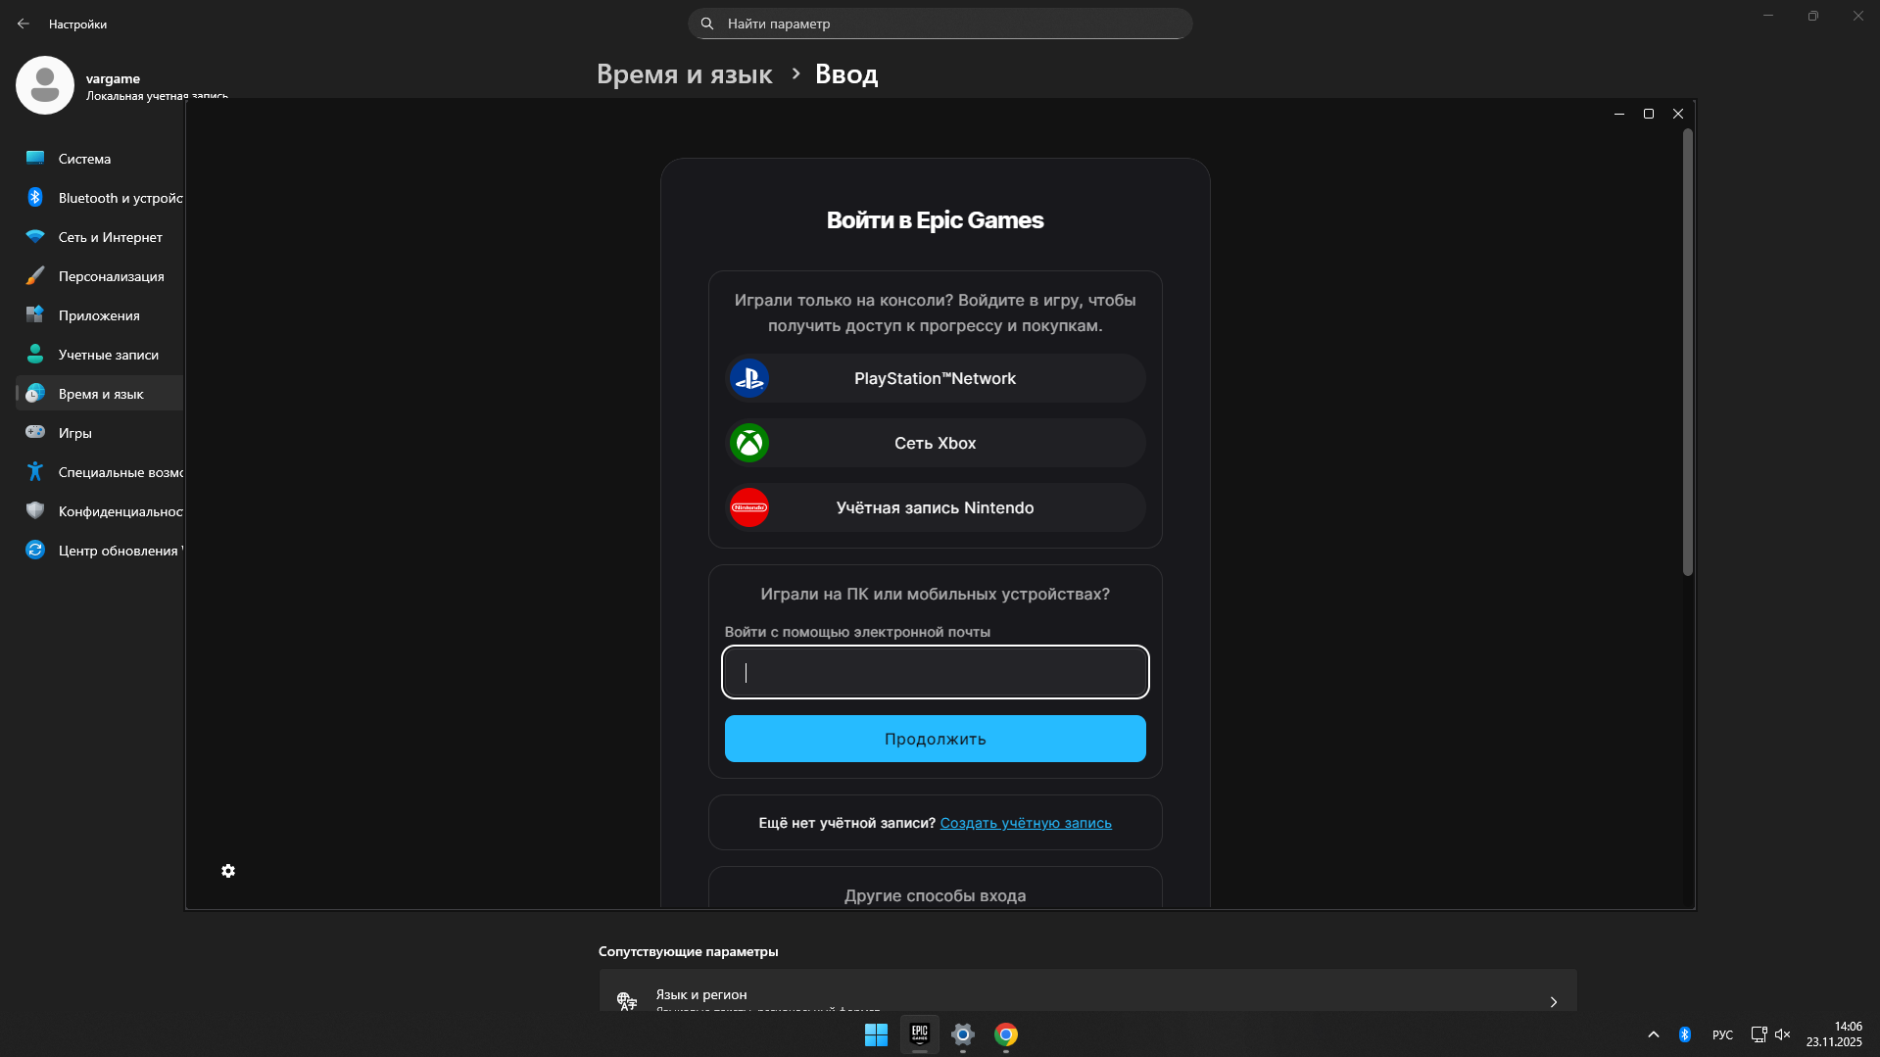Show hidden tray icons arrow
The width and height of the screenshot is (1880, 1057).
pos(1654,1034)
